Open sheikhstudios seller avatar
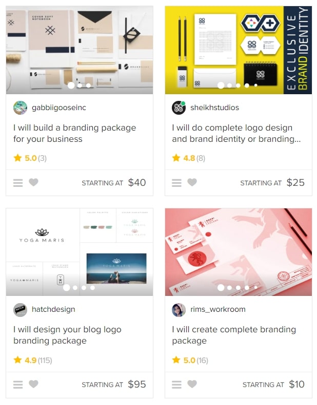This screenshot has width=317, height=405. pyautogui.click(x=179, y=108)
